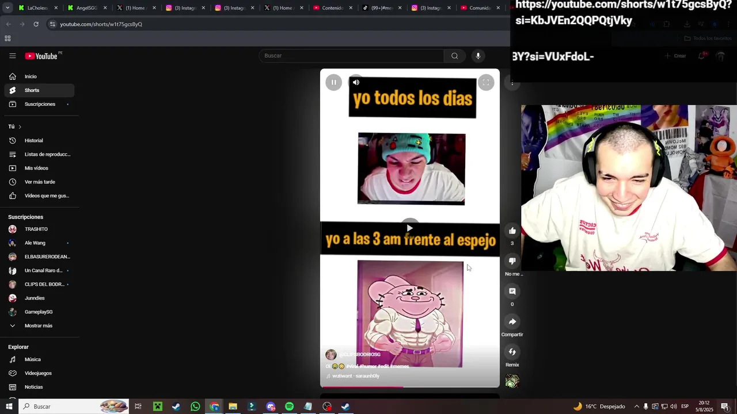Open the Ale Wang channel
The height and width of the screenshot is (414, 737).
[x=39, y=243]
